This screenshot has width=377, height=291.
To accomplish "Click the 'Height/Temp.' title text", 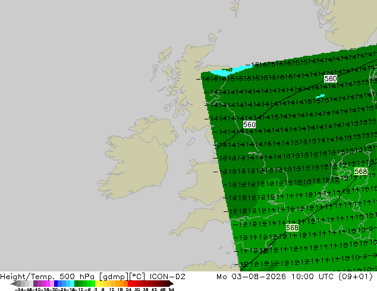I will 27,277.
